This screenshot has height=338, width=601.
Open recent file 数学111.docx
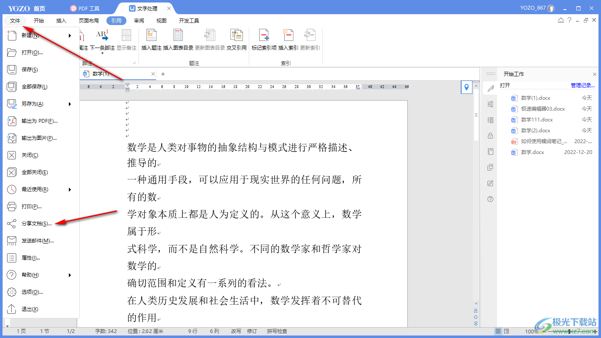click(x=551, y=120)
